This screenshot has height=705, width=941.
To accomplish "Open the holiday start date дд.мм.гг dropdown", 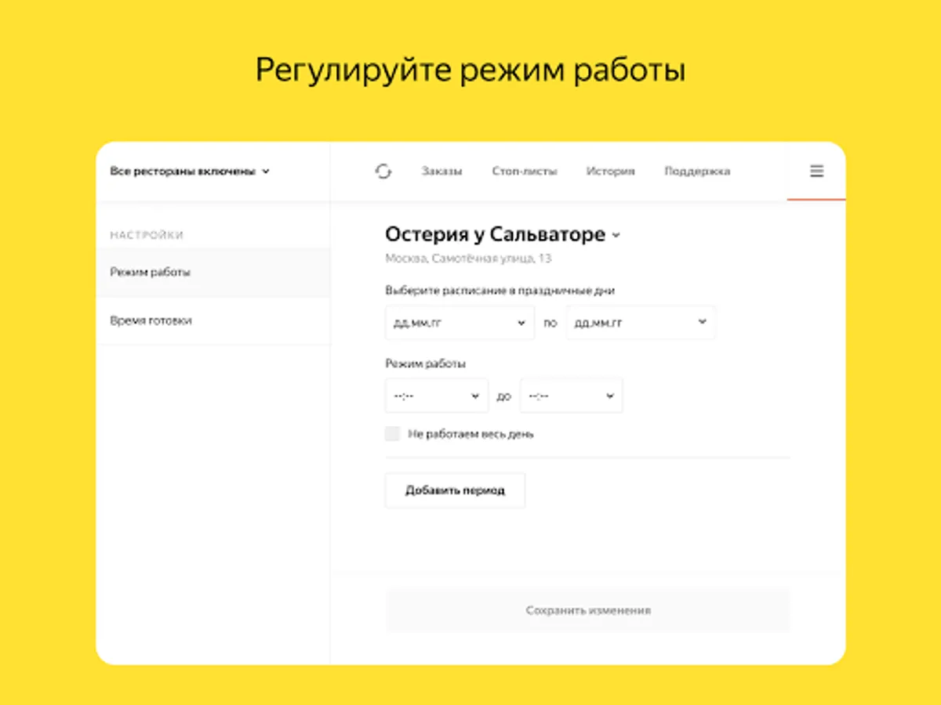I will point(460,323).
